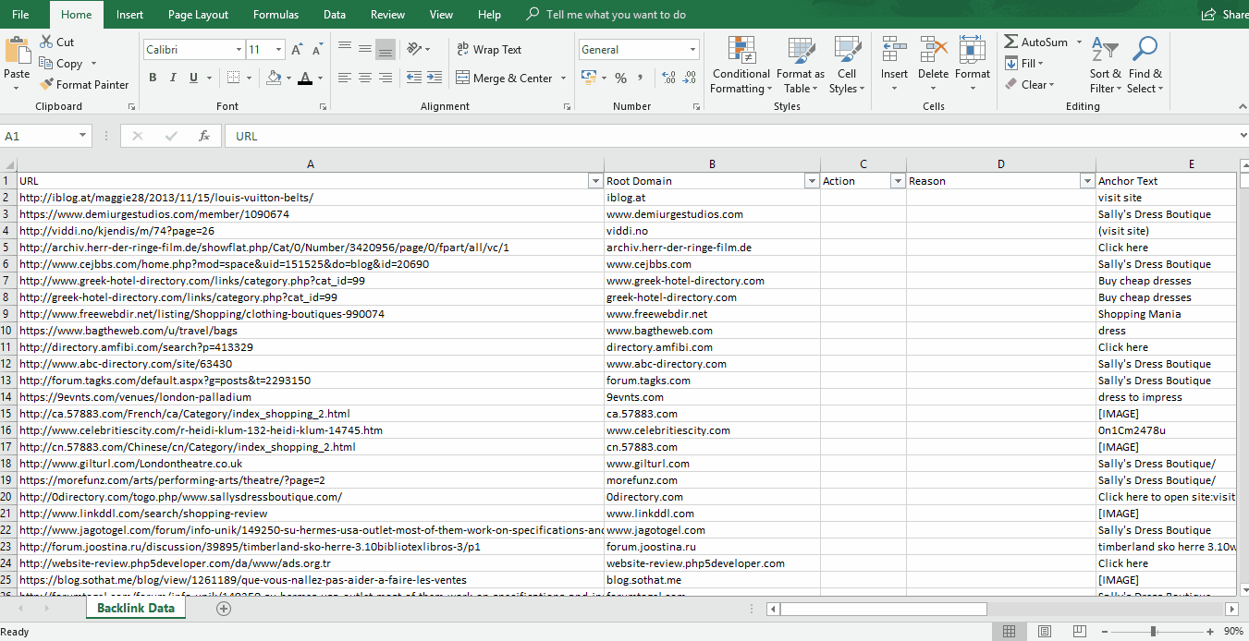1249x641 pixels.
Task: Adjust the zoom slider handle
Action: click(1153, 632)
